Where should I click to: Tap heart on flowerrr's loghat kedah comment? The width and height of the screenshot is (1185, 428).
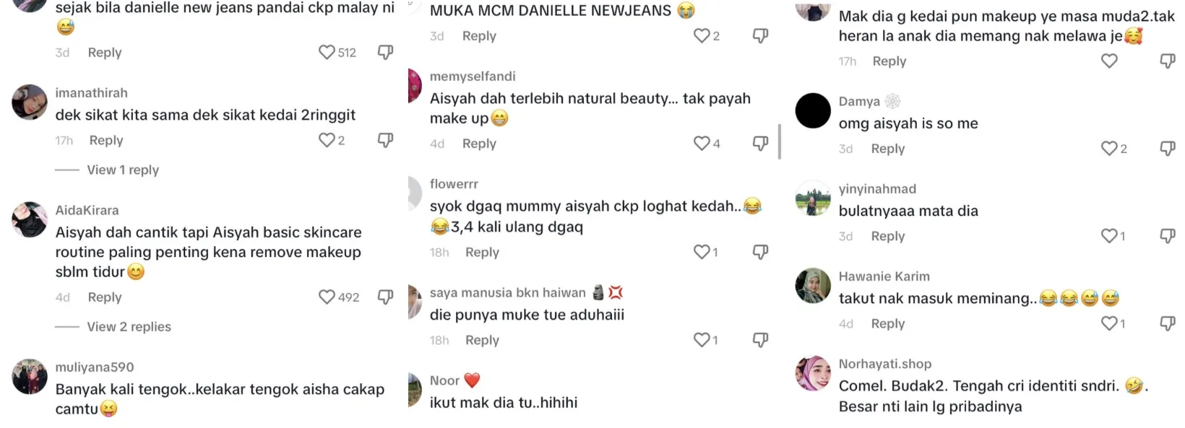click(x=702, y=251)
